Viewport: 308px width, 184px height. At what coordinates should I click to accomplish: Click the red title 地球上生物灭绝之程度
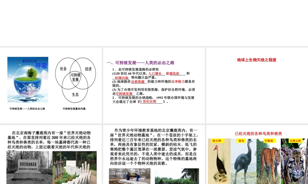(257, 60)
